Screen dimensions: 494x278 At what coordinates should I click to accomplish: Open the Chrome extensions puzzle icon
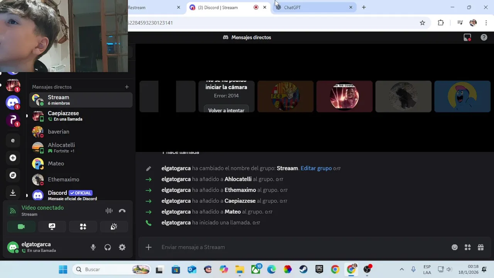click(441, 23)
